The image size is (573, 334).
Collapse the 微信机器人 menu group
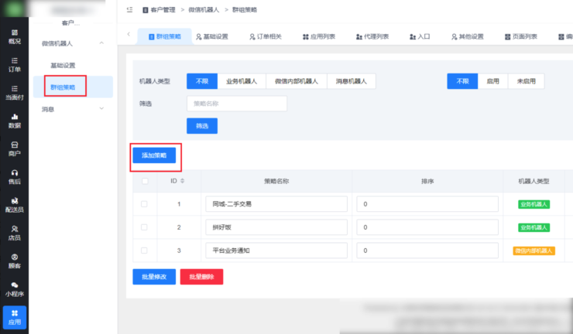click(x=101, y=45)
